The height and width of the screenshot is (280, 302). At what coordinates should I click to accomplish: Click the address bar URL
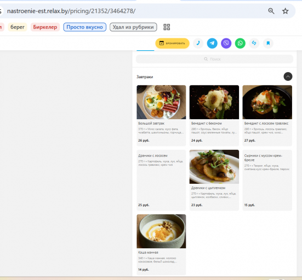(x=71, y=11)
